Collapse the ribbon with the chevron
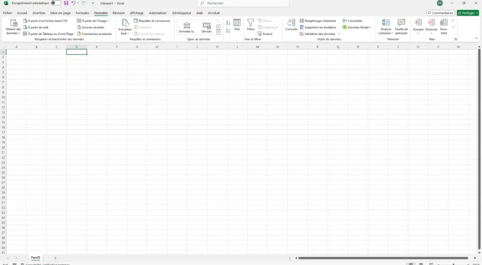The image size is (482, 265). 476,39
